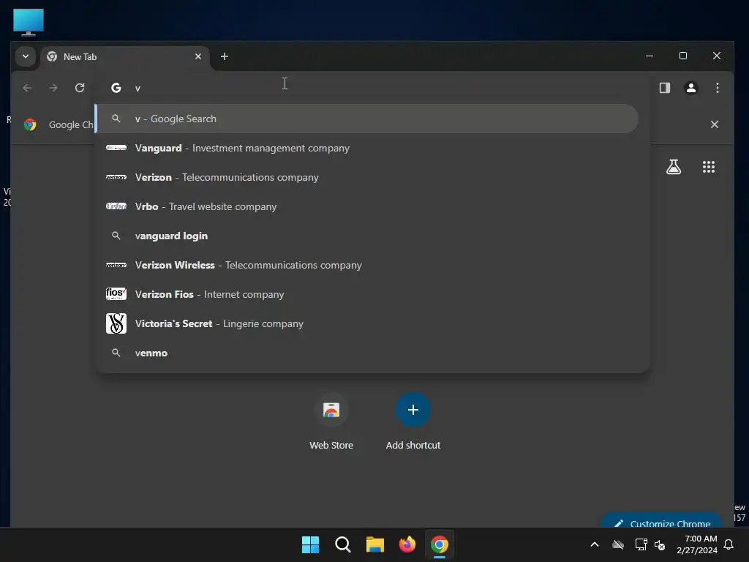Viewport: 749px width, 562px height.
Task: Select the New Tab tab
Action: pyautogui.click(x=124, y=57)
